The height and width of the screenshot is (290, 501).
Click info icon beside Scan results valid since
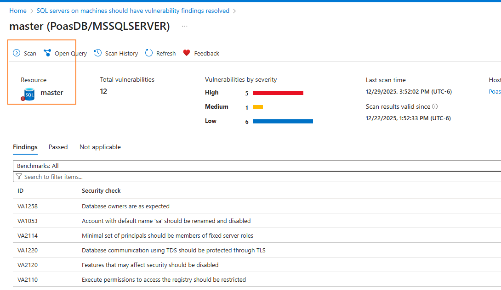pyautogui.click(x=435, y=106)
